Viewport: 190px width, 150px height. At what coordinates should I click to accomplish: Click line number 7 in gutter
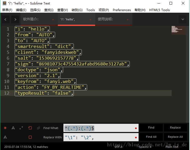pos(8,64)
